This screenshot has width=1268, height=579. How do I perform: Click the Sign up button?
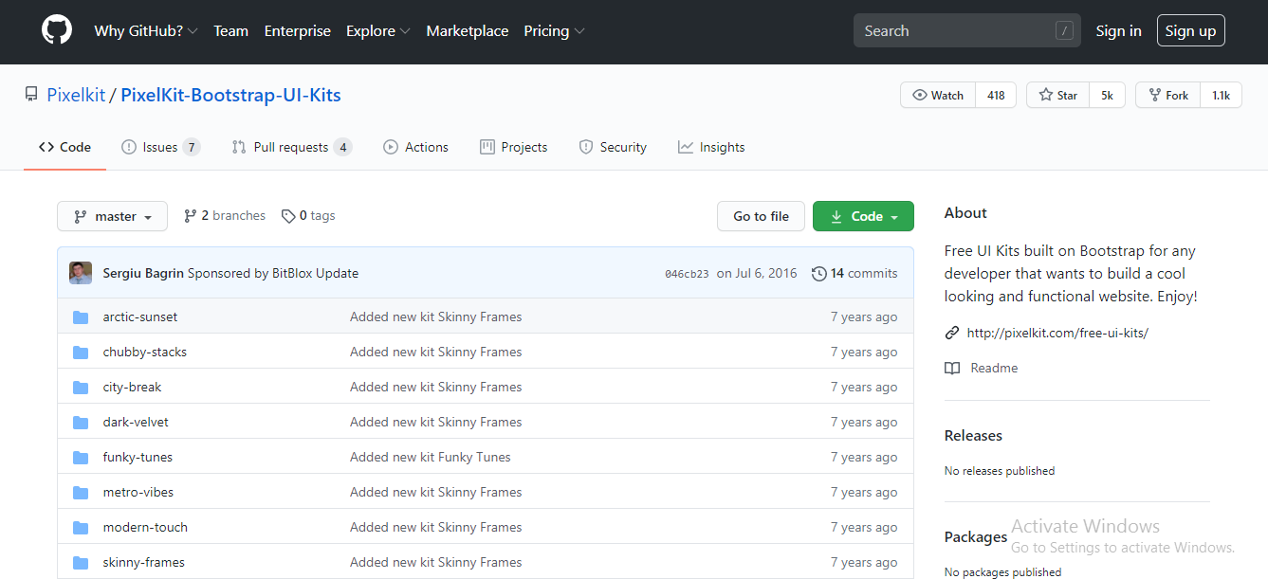pyautogui.click(x=1190, y=29)
